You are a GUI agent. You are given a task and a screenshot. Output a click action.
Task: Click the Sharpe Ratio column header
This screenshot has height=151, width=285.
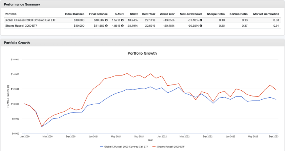(x=216, y=14)
